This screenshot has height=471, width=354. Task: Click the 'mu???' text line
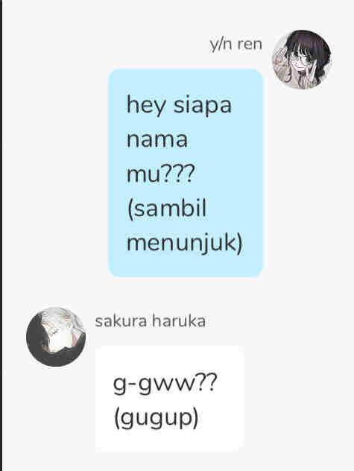click(x=161, y=174)
